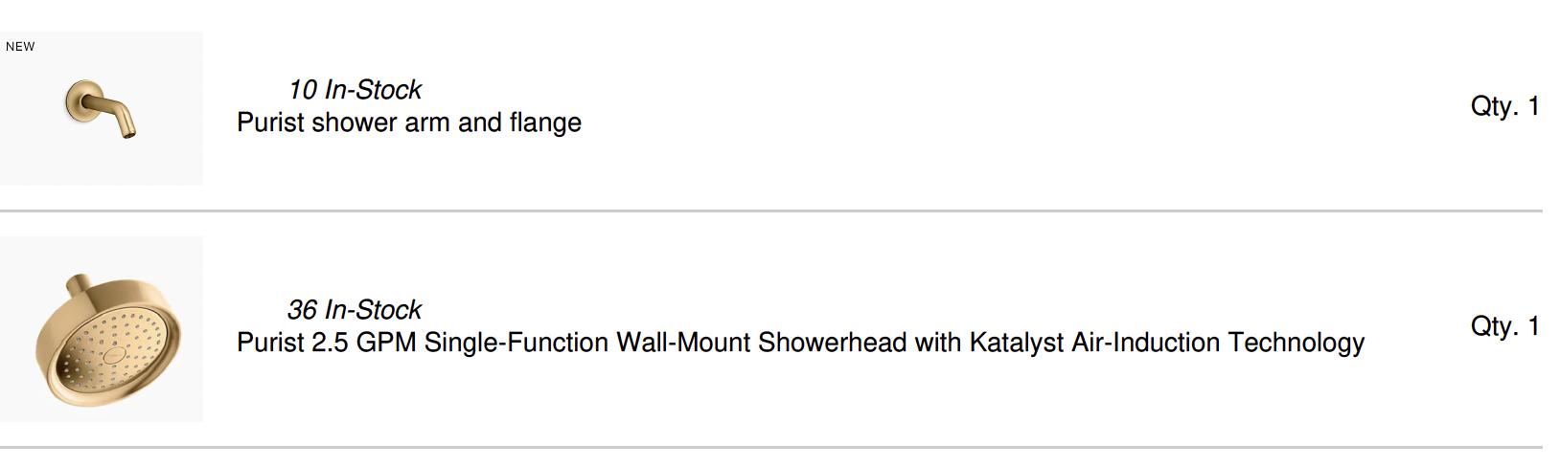Click the divider line below the shower arm row
This screenshot has width=1560, height=466.
[771, 211]
